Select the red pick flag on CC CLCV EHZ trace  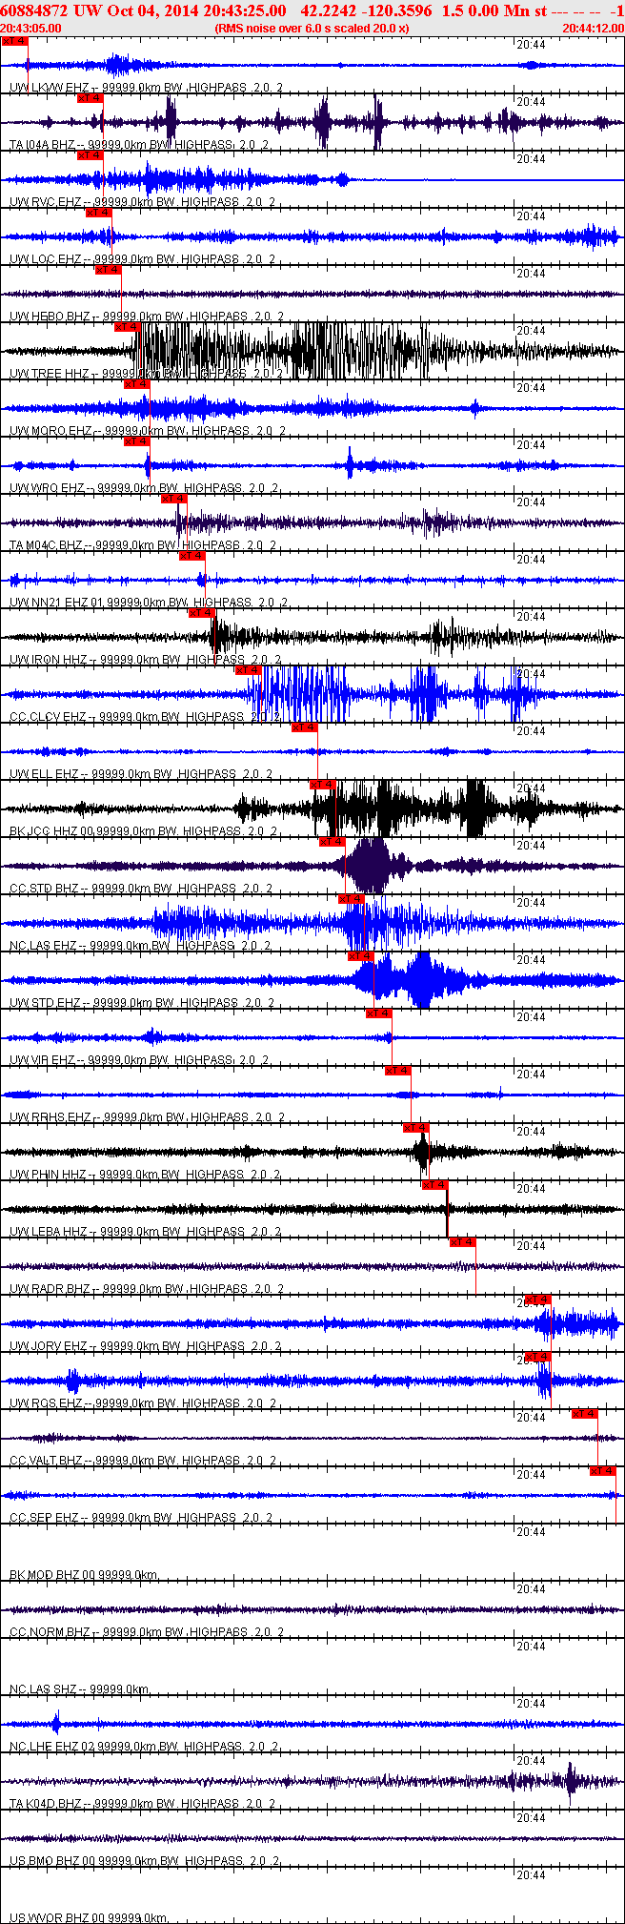249,670
